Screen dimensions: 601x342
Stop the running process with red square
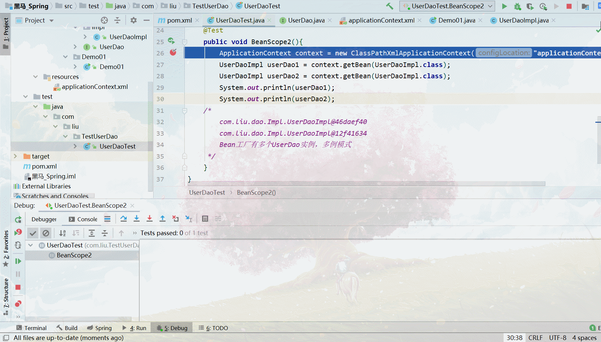point(569,6)
